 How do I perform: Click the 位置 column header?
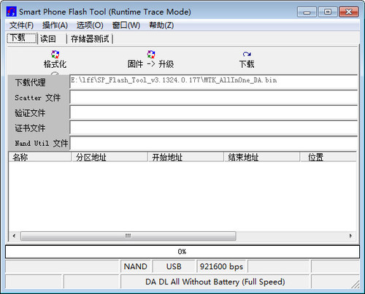click(328, 157)
